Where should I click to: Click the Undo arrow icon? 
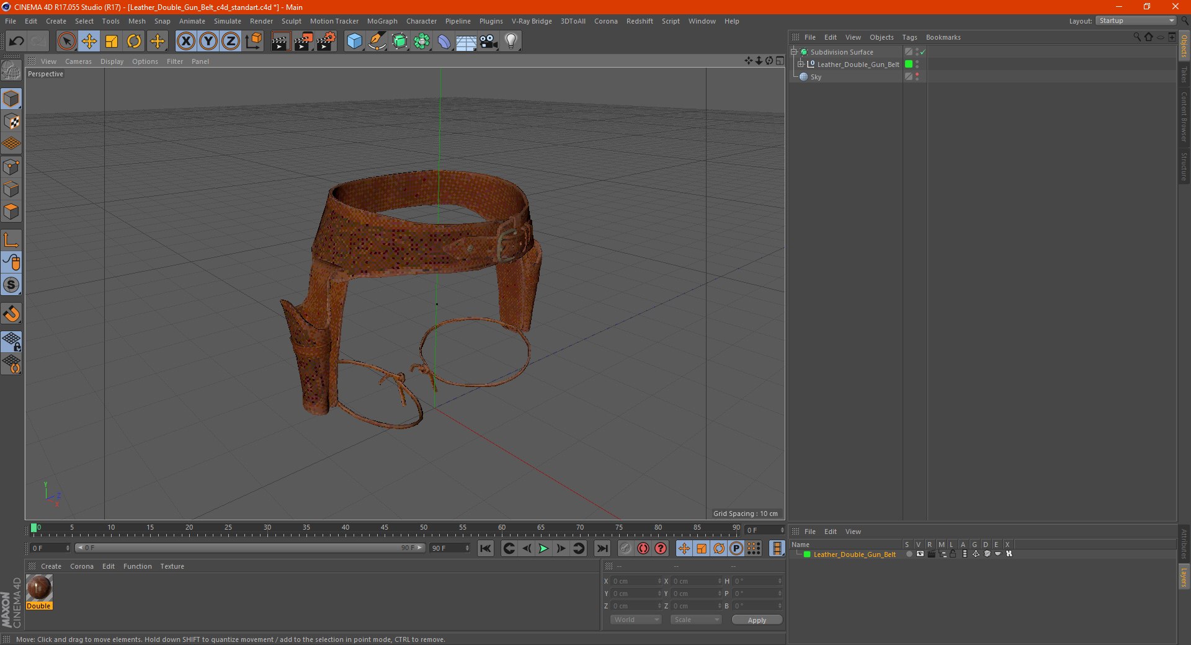17,42
